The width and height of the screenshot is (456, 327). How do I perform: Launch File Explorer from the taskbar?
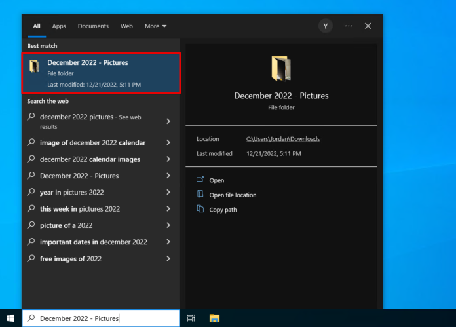pos(214,318)
